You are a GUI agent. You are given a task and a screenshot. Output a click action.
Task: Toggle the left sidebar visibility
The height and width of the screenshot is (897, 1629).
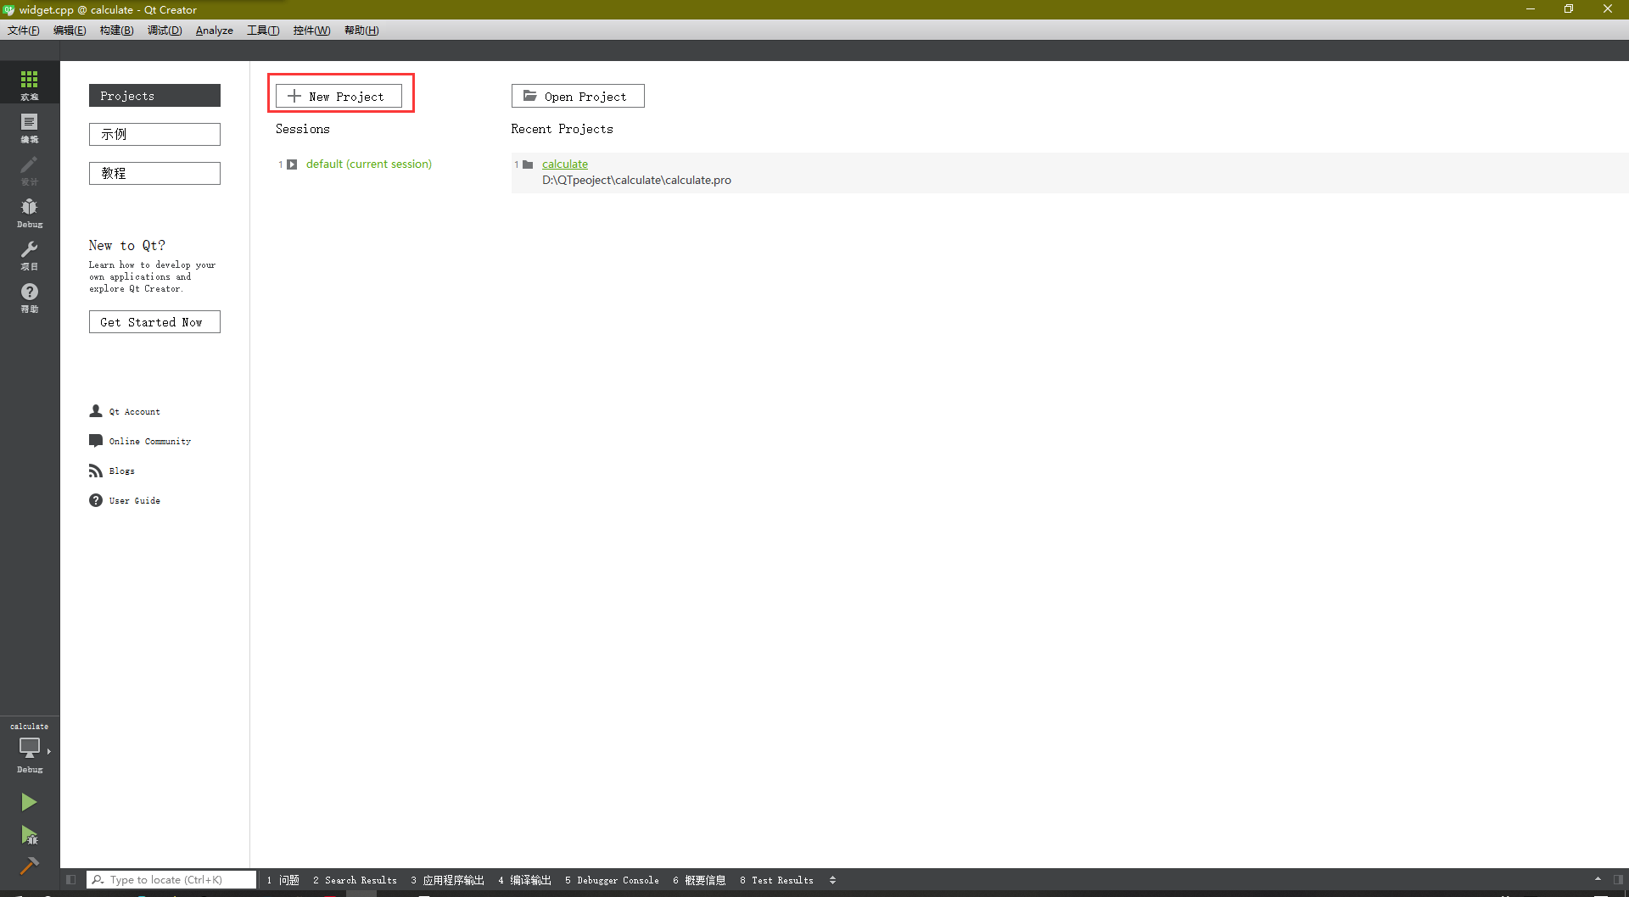pos(70,880)
